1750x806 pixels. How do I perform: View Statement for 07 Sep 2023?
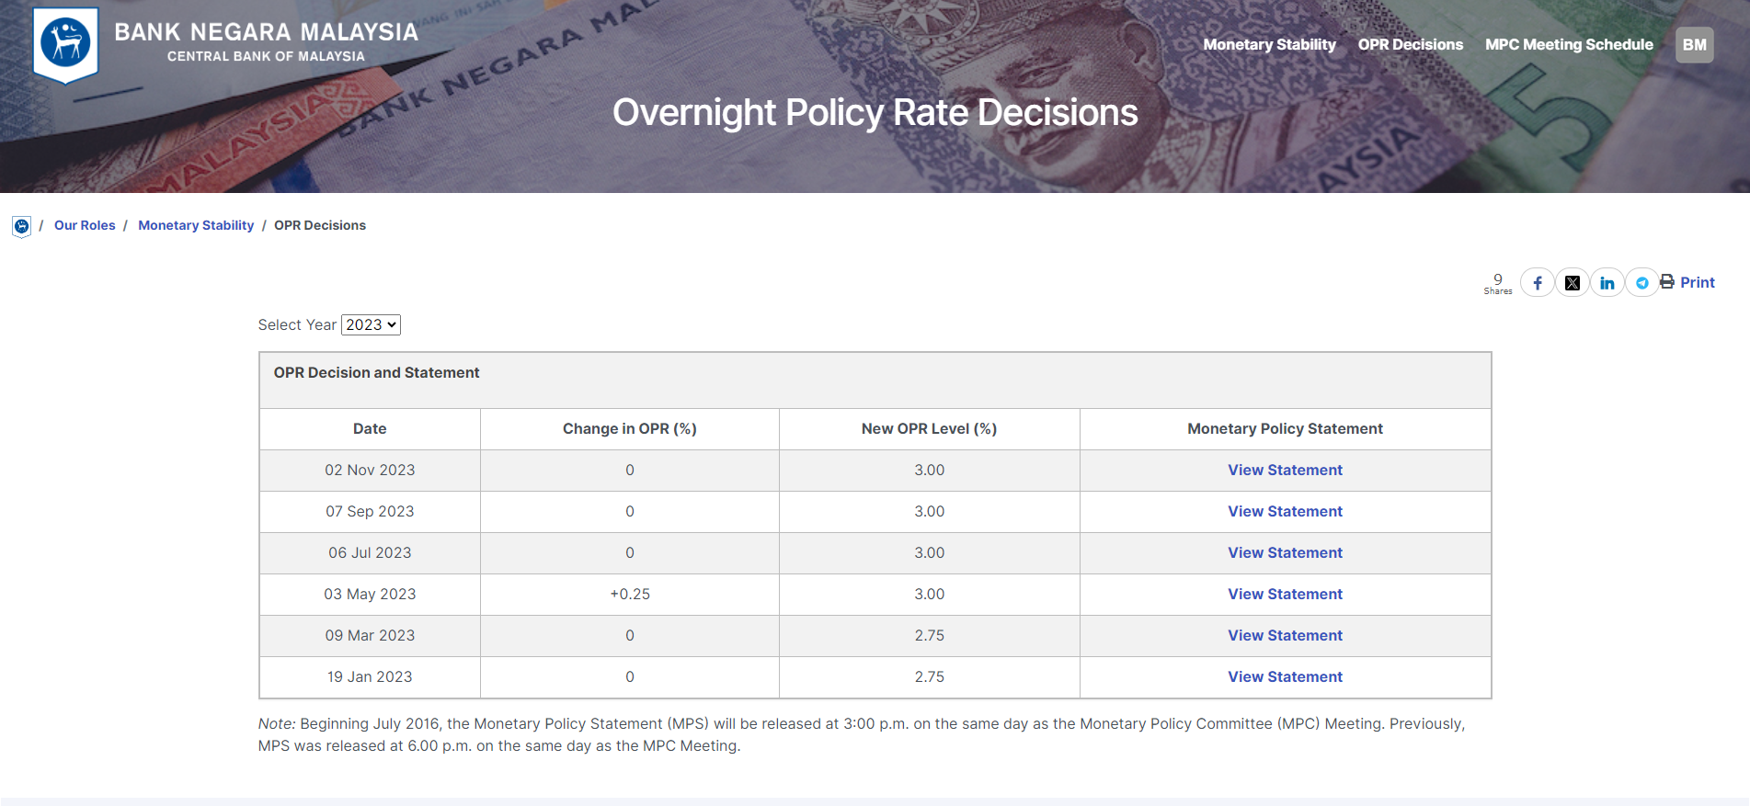tap(1285, 512)
